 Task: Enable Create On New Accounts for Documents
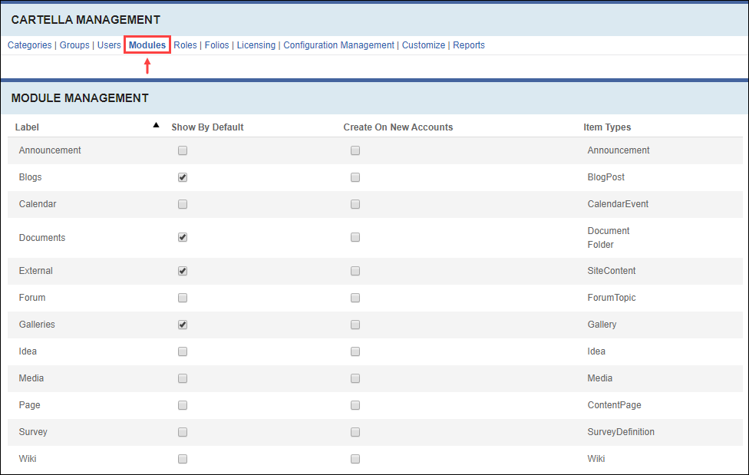[355, 237]
